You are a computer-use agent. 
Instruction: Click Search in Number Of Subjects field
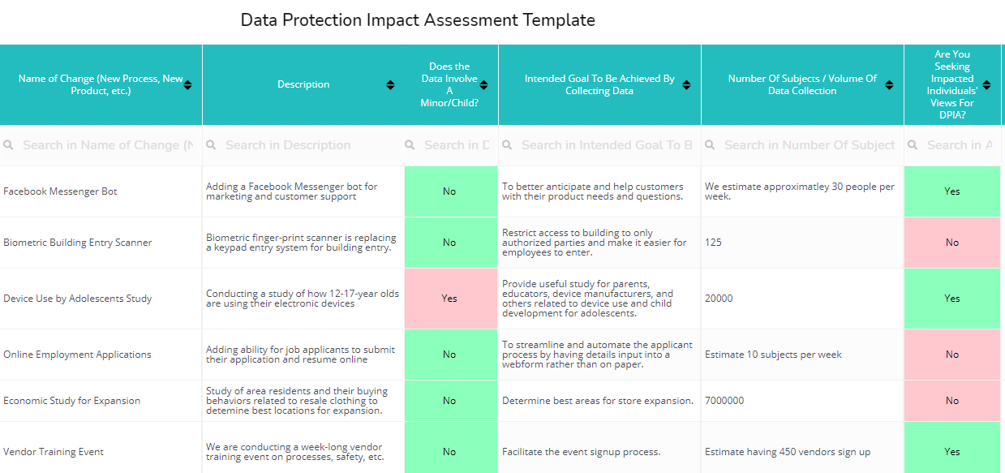[x=802, y=145]
